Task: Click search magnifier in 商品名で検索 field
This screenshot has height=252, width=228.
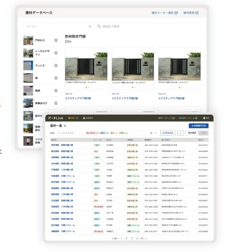Action: [99, 26]
